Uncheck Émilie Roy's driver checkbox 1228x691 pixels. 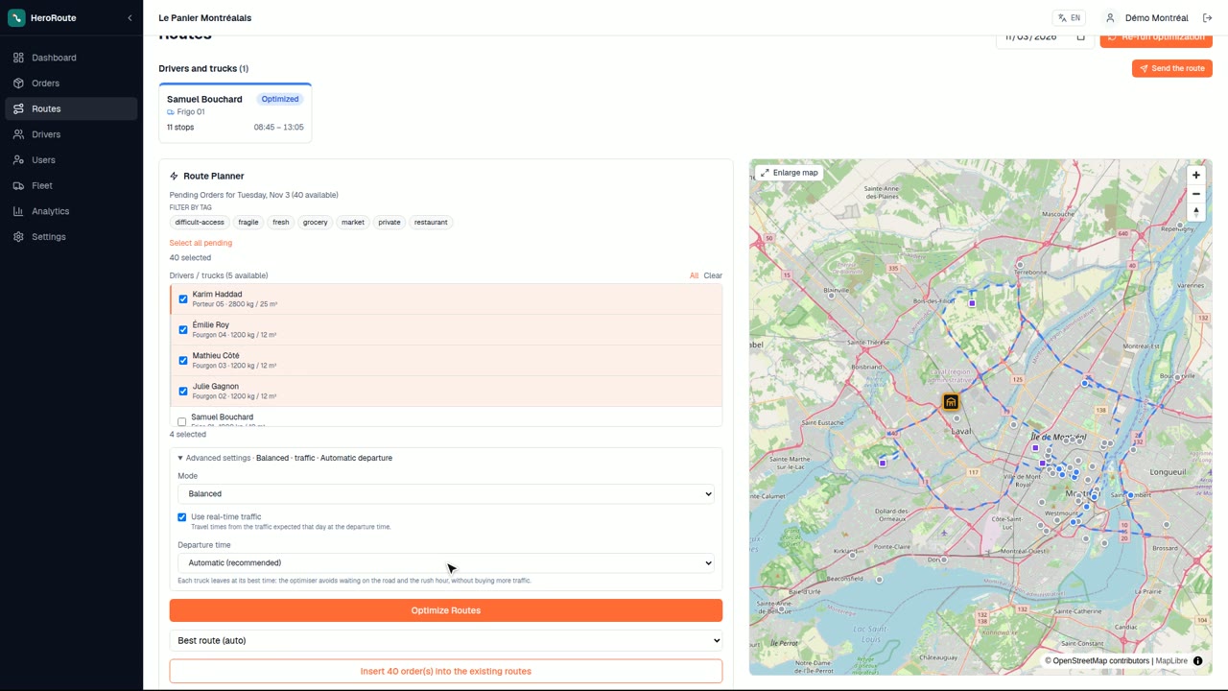(x=183, y=330)
